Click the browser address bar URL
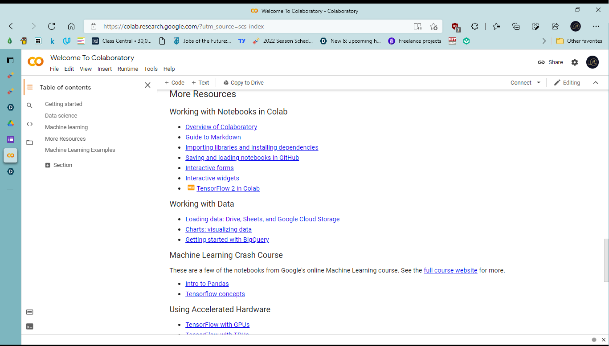This screenshot has height=346, width=609. pos(184,26)
